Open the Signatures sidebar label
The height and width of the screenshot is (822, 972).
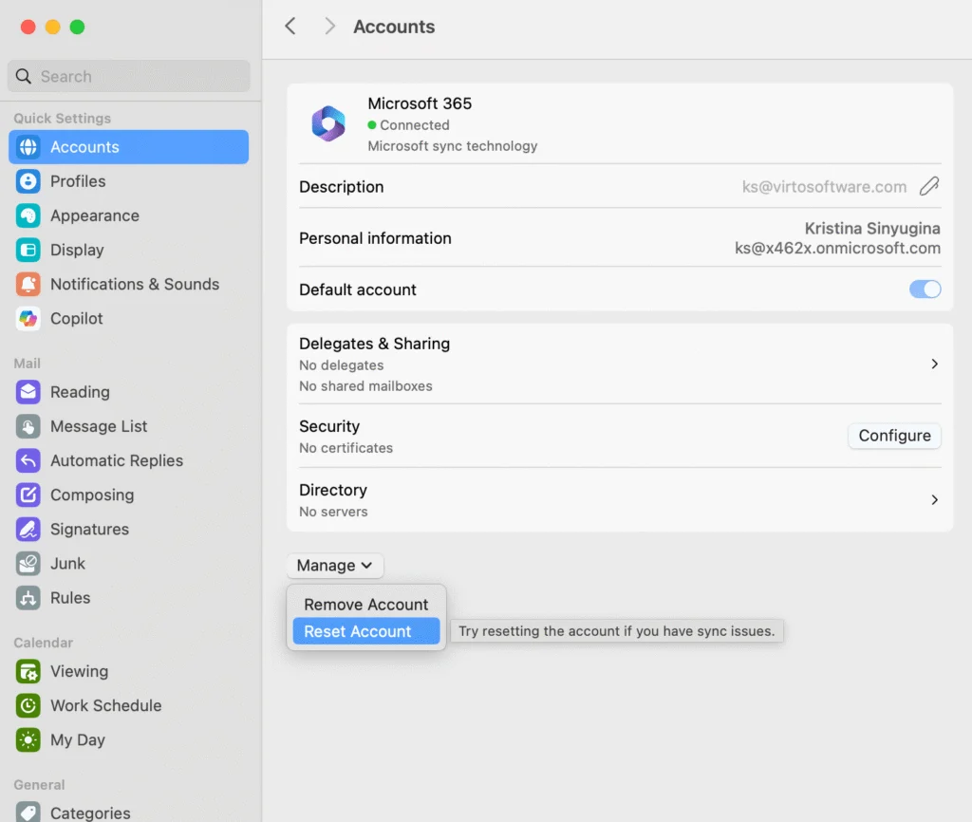90,530
